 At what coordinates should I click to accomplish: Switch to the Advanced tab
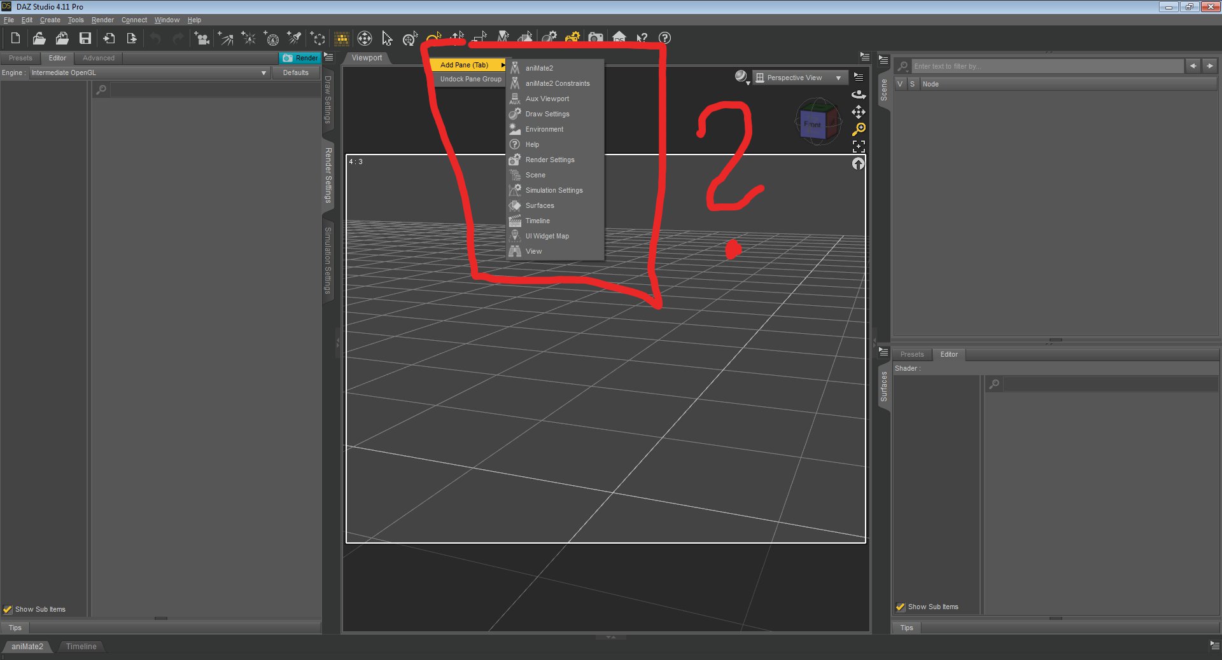tap(99, 58)
